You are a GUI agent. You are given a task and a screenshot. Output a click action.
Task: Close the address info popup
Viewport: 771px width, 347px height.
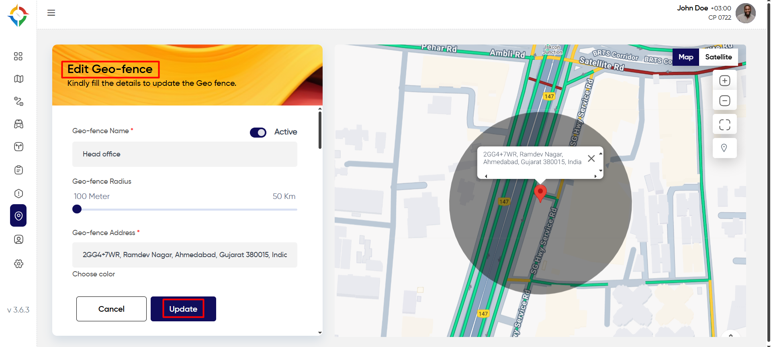[x=591, y=158]
